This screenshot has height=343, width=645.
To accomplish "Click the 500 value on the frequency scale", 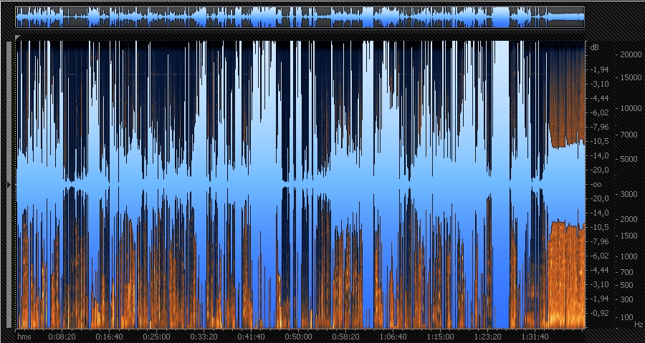I will pos(628,285).
